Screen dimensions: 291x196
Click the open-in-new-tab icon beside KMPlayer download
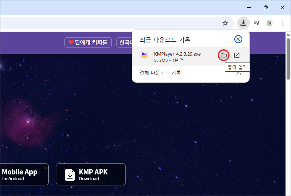pyautogui.click(x=237, y=55)
